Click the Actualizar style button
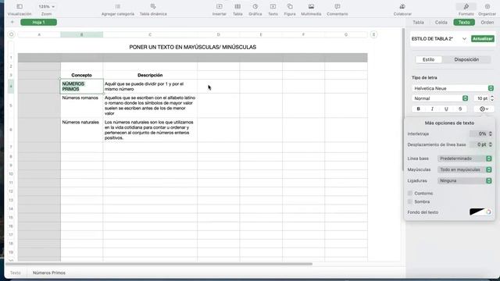Viewport: 500px width, 281px height. click(483, 39)
